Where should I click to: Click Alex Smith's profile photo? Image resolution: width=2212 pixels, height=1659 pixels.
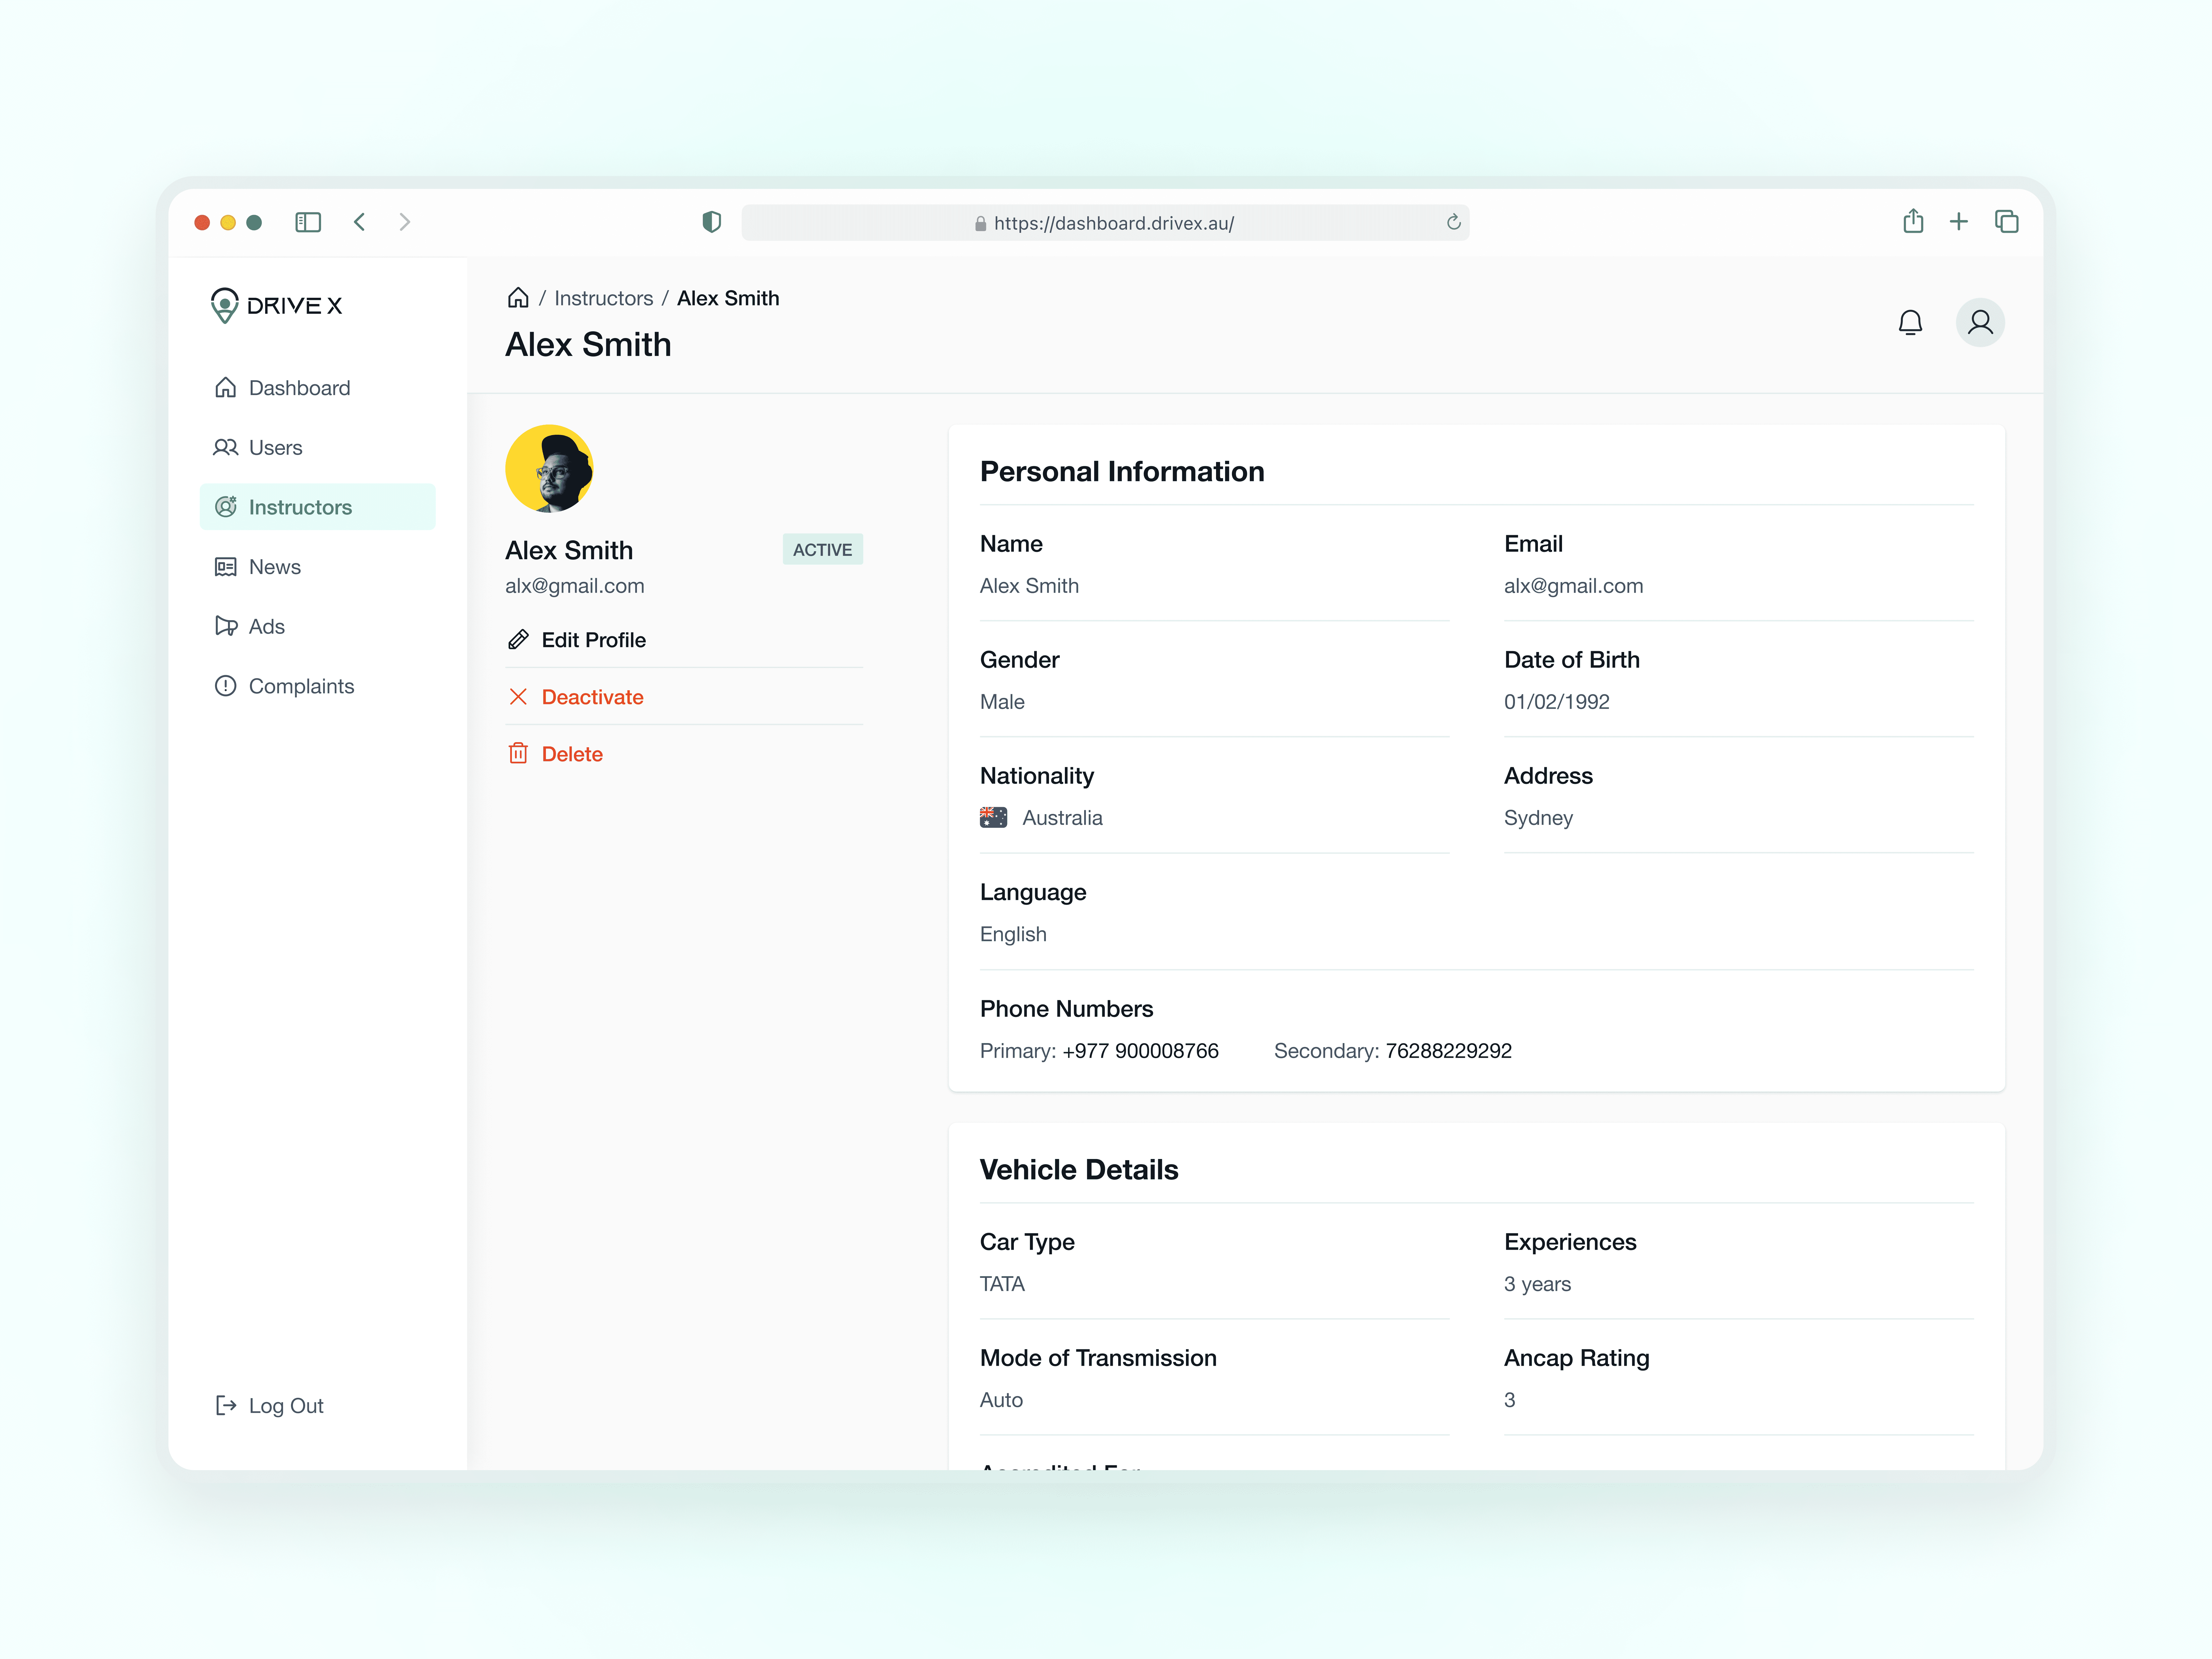(x=549, y=469)
